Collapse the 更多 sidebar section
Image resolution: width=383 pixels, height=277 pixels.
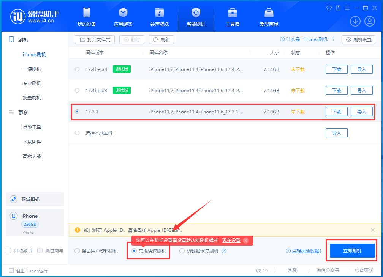(23, 113)
